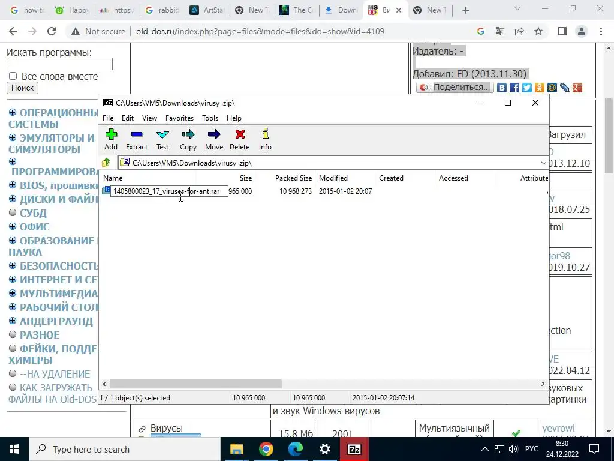This screenshot has width=614, height=461.
Task: Expand the АНДЕРГРАУНД category
Action: (x=13, y=321)
